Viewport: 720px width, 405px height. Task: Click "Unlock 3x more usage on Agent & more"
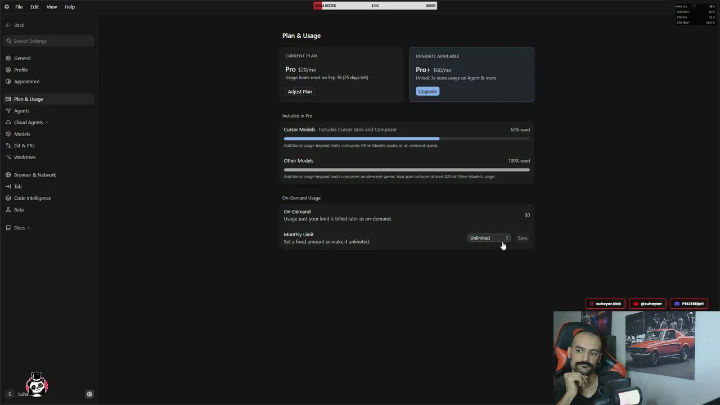tap(456, 78)
